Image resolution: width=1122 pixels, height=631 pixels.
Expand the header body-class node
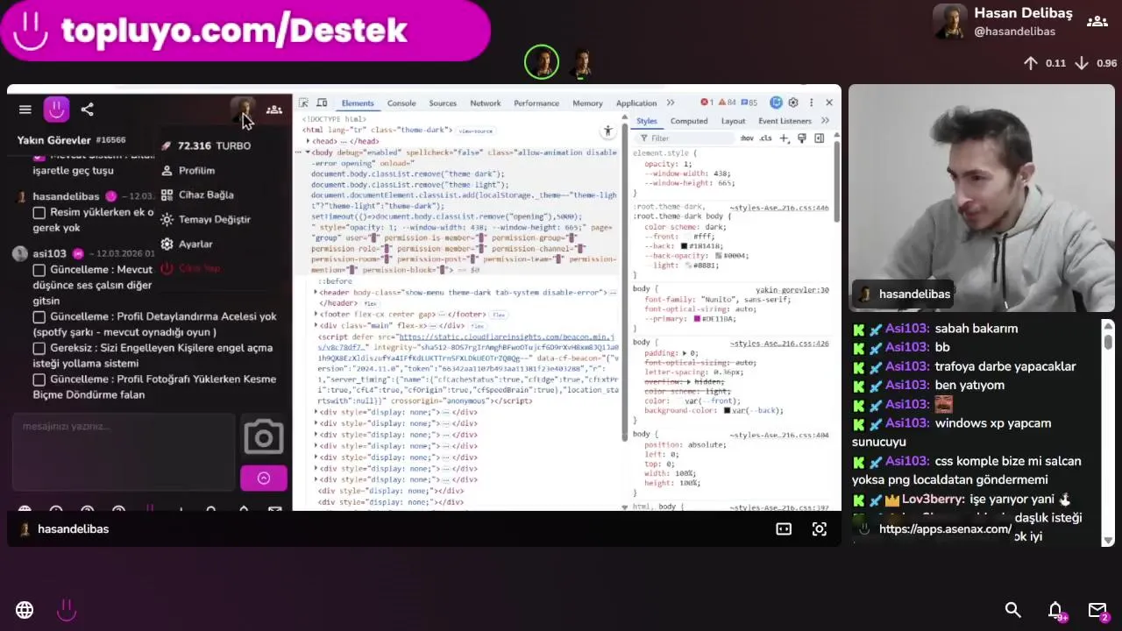(316, 293)
